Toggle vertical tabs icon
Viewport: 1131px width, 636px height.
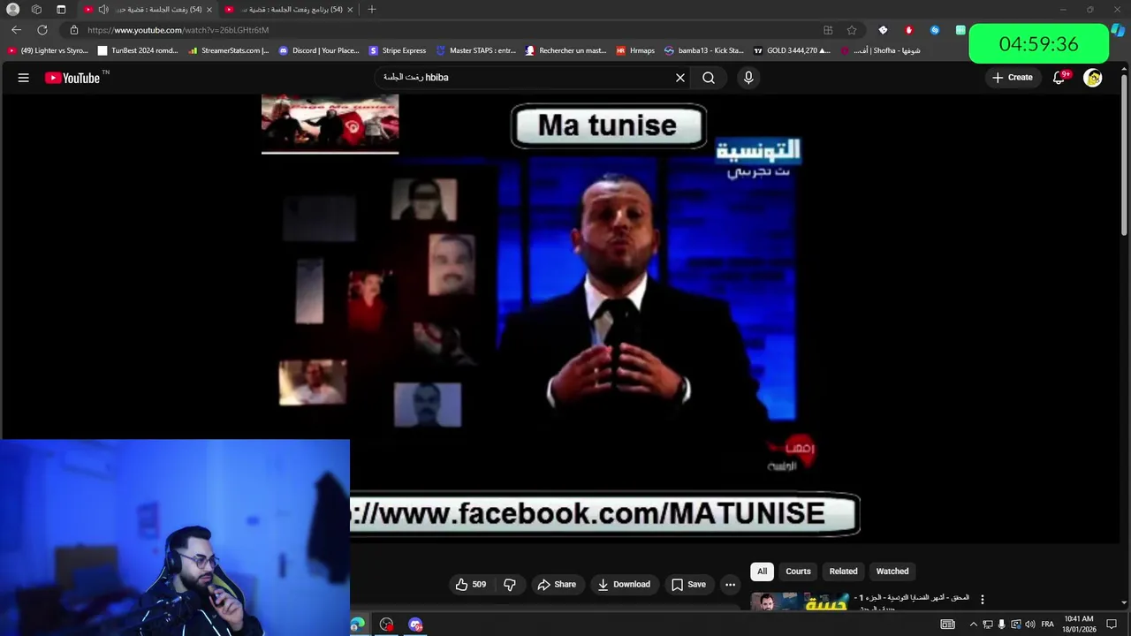61,10
